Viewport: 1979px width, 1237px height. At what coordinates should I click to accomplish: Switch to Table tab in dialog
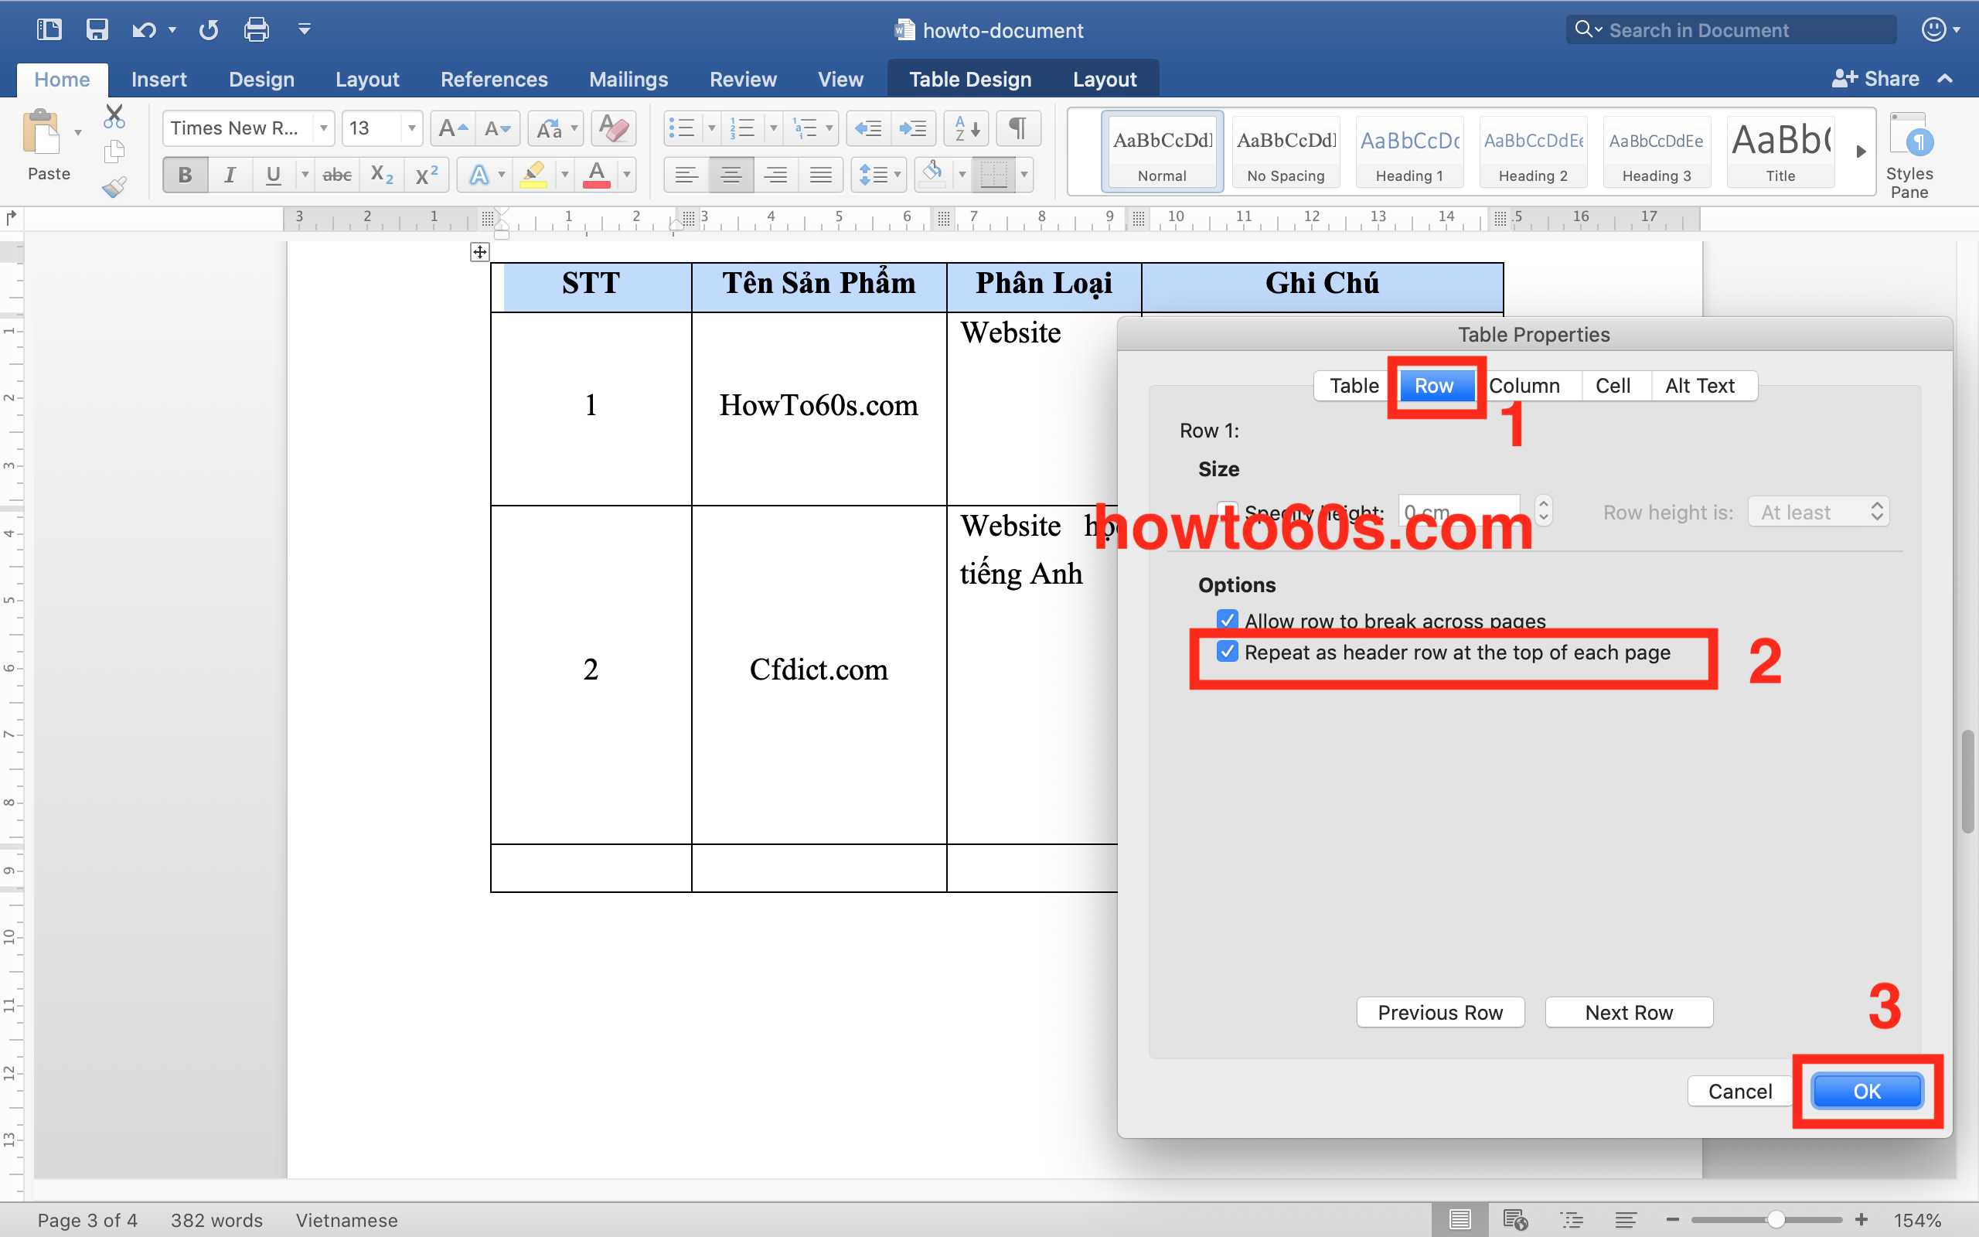(1354, 385)
